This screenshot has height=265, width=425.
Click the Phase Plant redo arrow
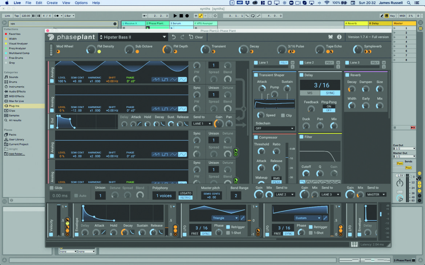(x=182, y=37)
